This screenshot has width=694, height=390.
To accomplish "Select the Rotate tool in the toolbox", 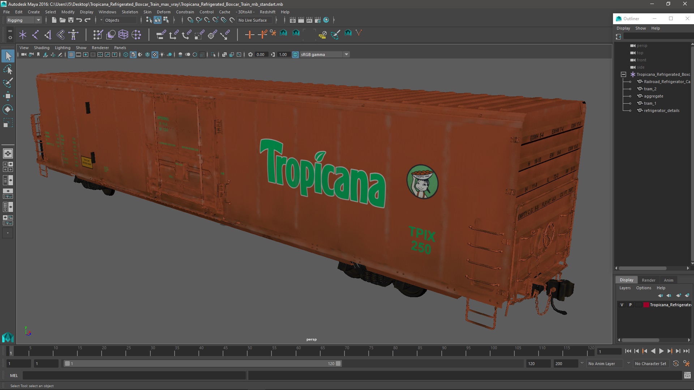I will pyautogui.click(x=8, y=109).
